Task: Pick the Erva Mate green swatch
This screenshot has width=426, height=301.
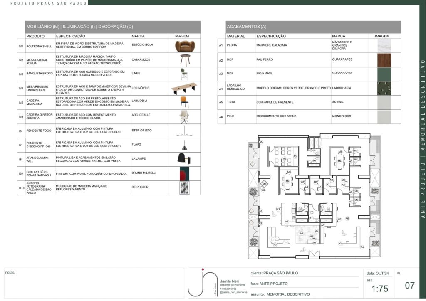Action: point(384,74)
